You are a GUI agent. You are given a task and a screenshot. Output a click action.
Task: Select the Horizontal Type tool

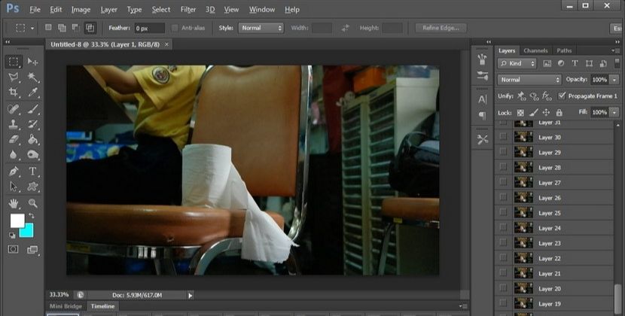(x=32, y=172)
